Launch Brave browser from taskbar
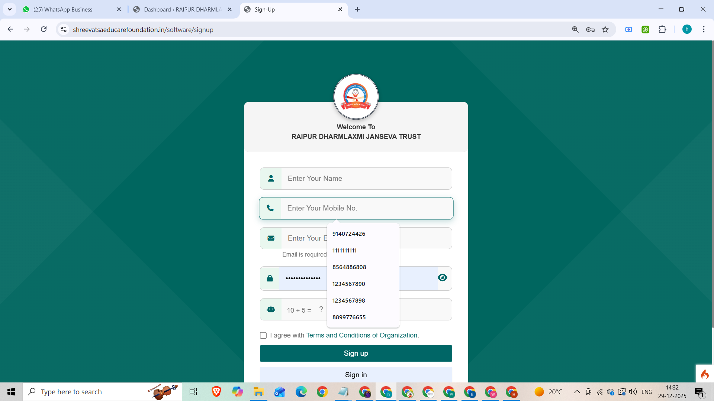This screenshot has height=401, width=714. [216, 392]
